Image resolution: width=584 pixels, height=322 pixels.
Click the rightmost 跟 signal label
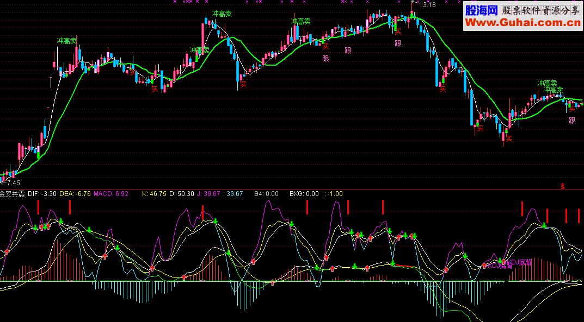tap(572, 121)
